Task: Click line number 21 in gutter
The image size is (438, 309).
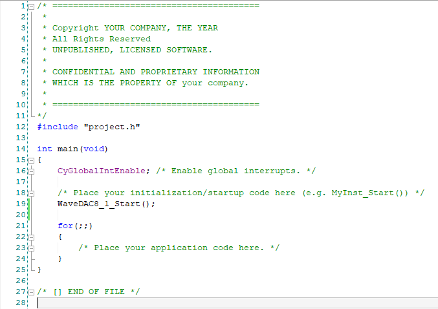Action: point(21,226)
